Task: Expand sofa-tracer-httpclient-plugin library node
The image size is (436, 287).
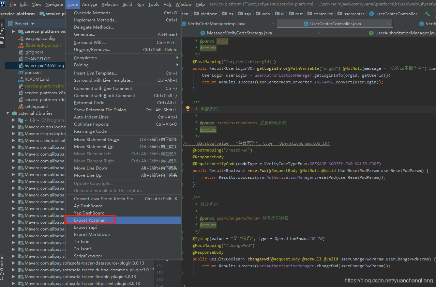Action: click(14, 284)
